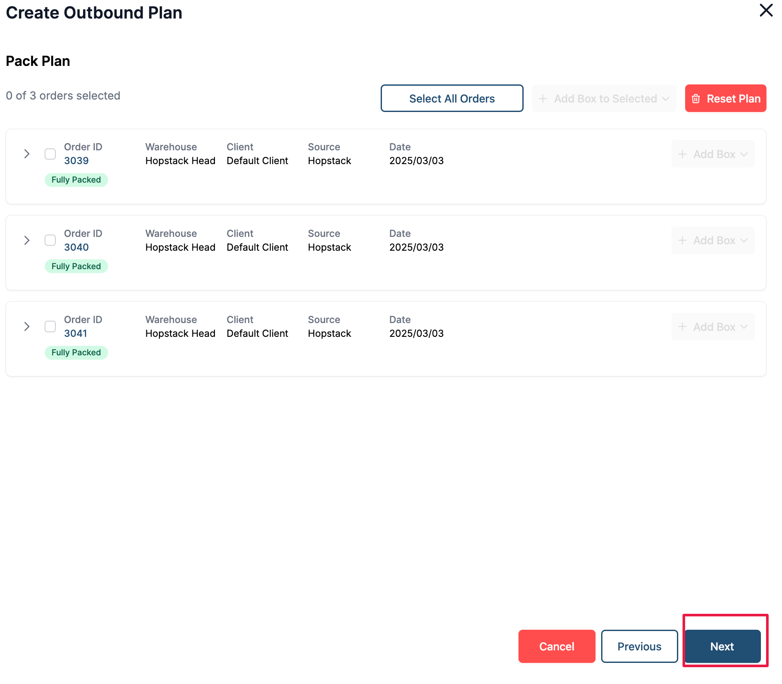
Task: Check the box next to order 3041
Action: (50, 326)
